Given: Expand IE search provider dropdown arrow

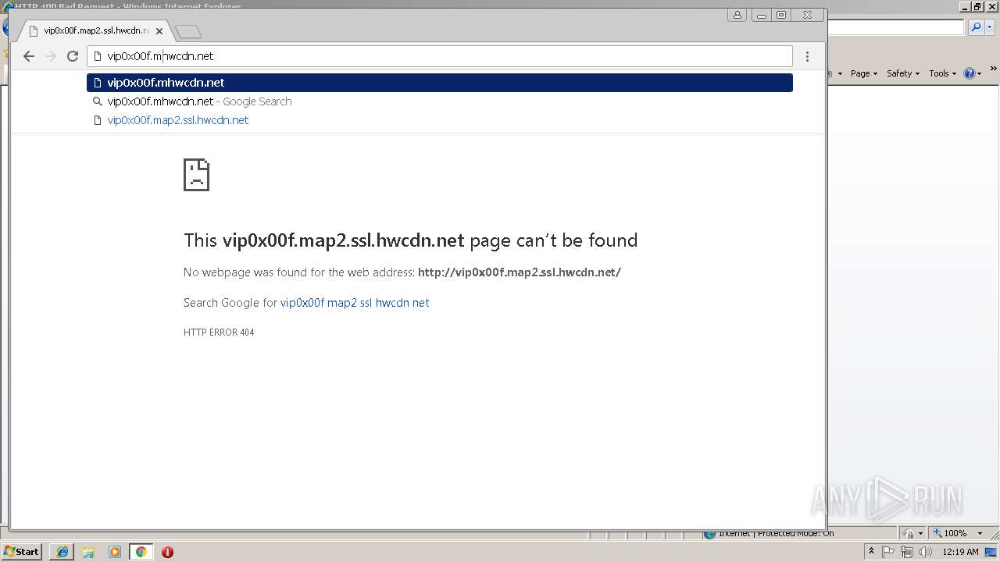Looking at the screenshot, I should [x=988, y=27].
